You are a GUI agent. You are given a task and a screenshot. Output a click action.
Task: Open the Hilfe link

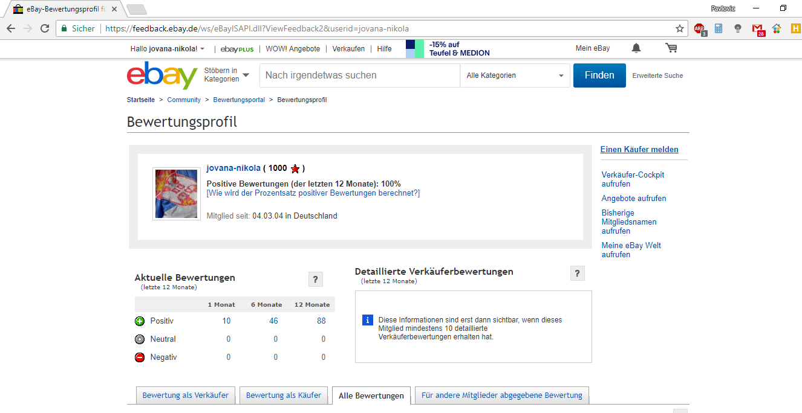click(x=384, y=49)
